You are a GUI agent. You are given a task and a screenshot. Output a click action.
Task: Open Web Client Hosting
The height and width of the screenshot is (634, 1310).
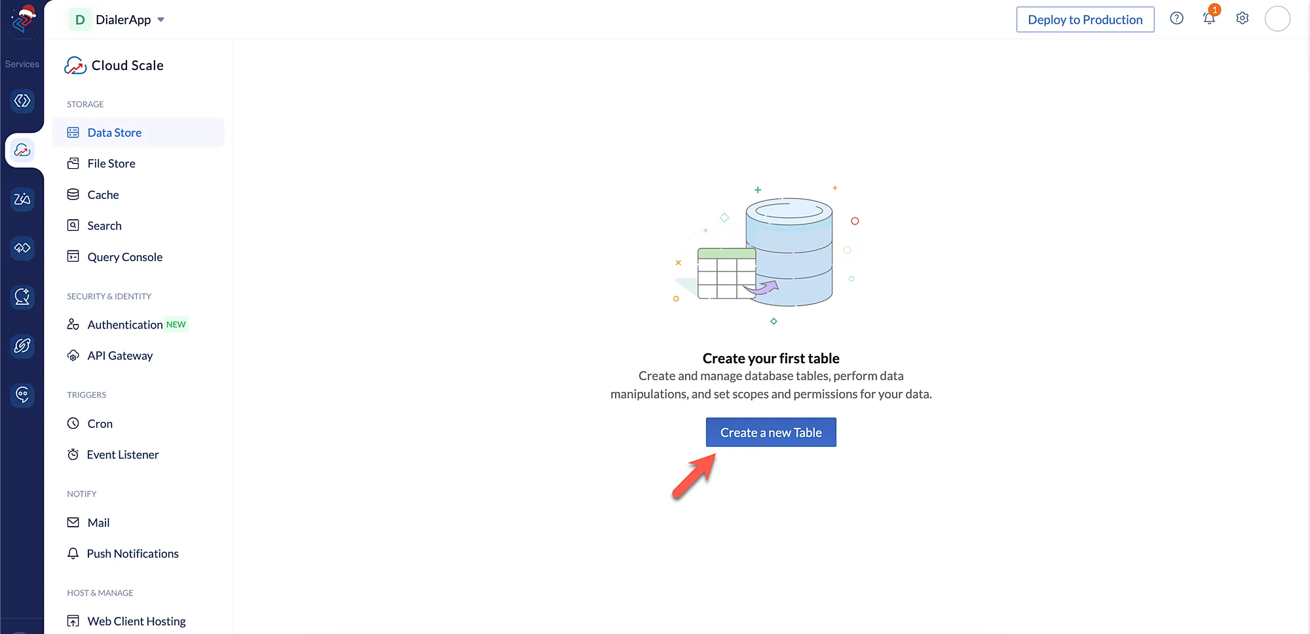[x=136, y=621]
